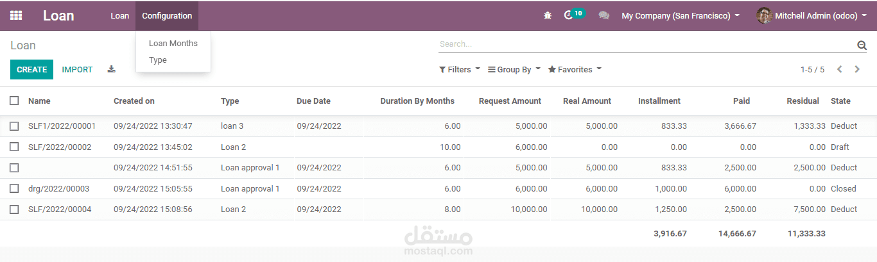This screenshot has height=262, width=877.
Task: Check the SLF1/2022/00001 row checkbox
Action: (14, 126)
